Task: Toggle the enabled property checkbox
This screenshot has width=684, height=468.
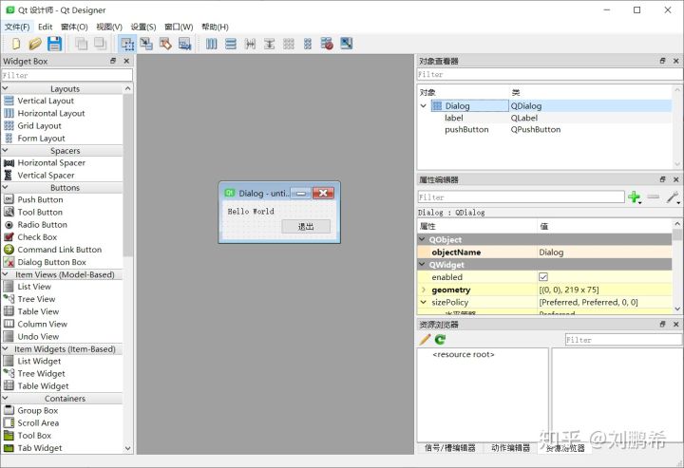Action: pyautogui.click(x=543, y=277)
